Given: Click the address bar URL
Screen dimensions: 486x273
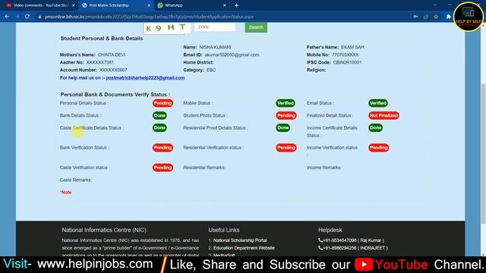Looking at the screenshot, I should pos(149,17).
